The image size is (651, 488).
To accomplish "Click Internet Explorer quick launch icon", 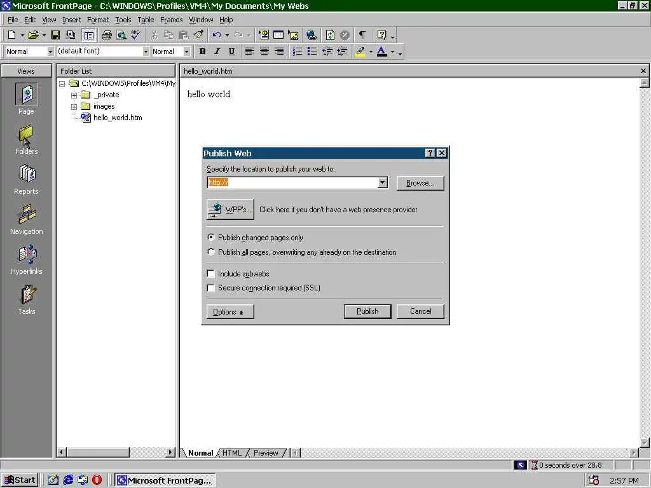I will click(x=68, y=480).
